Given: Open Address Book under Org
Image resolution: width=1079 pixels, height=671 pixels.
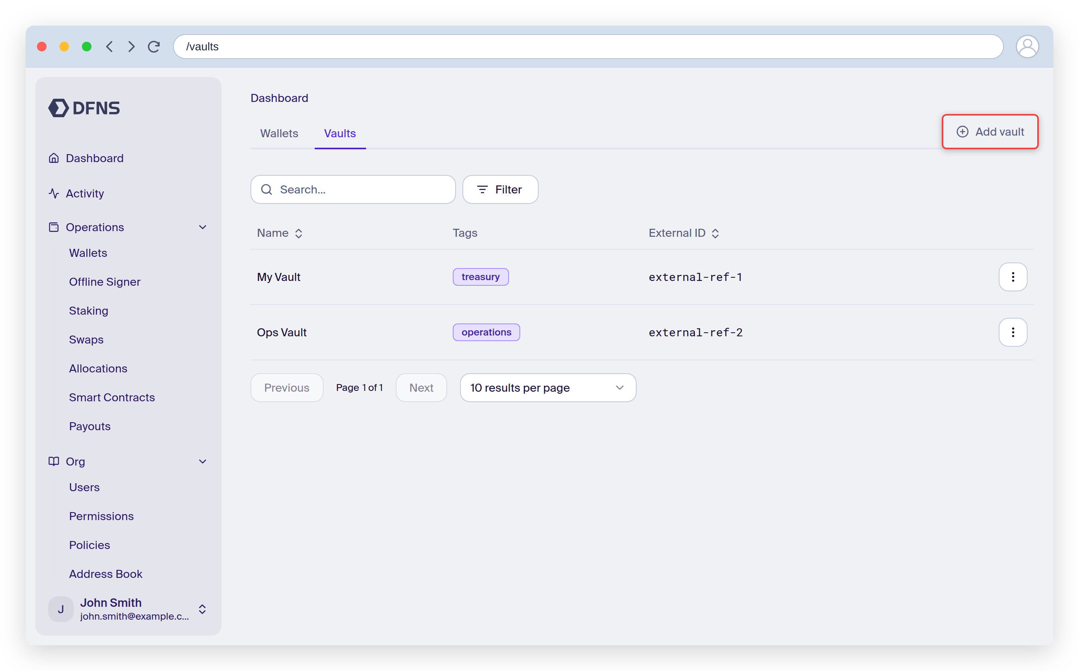Looking at the screenshot, I should click(106, 574).
